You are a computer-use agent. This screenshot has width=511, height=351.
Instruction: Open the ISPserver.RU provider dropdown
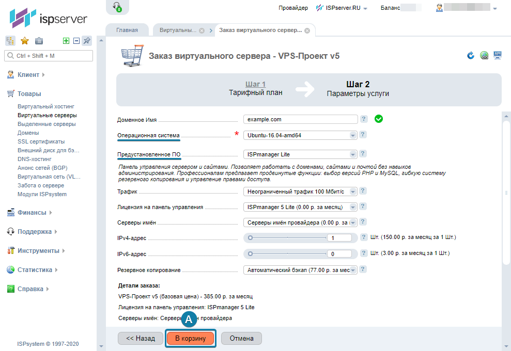coord(342,8)
